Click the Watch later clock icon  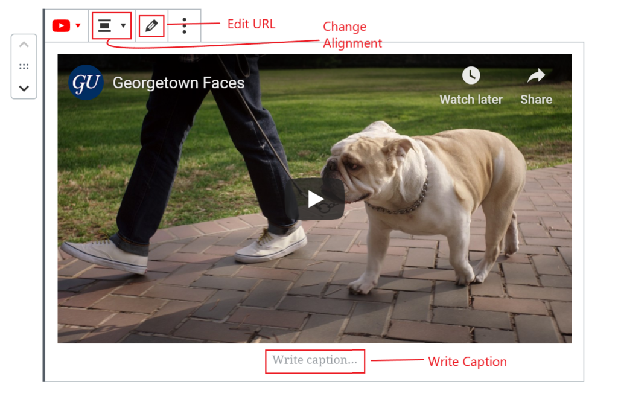tap(471, 75)
